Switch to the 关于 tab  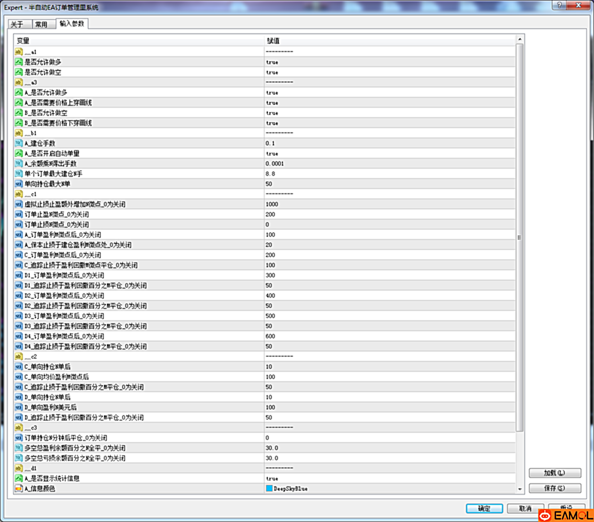click(17, 24)
